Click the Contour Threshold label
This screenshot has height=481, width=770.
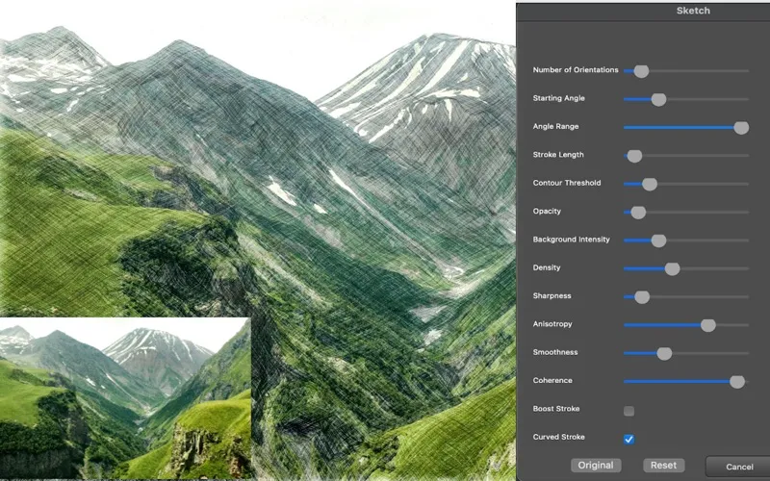coord(567,183)
